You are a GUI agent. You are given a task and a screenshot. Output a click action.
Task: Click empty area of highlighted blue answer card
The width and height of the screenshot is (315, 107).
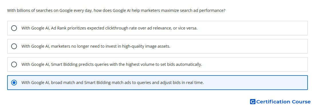[255, 83]
